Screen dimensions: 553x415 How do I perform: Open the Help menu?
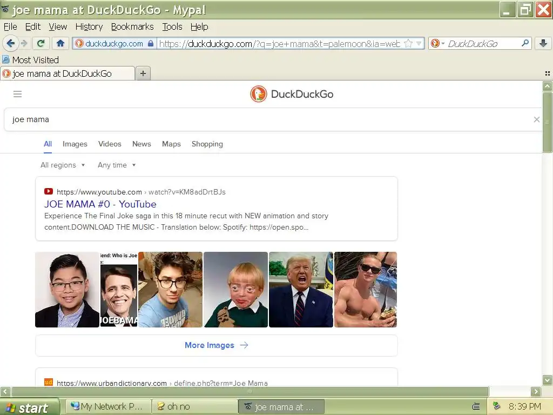click(x=199, y=27)
